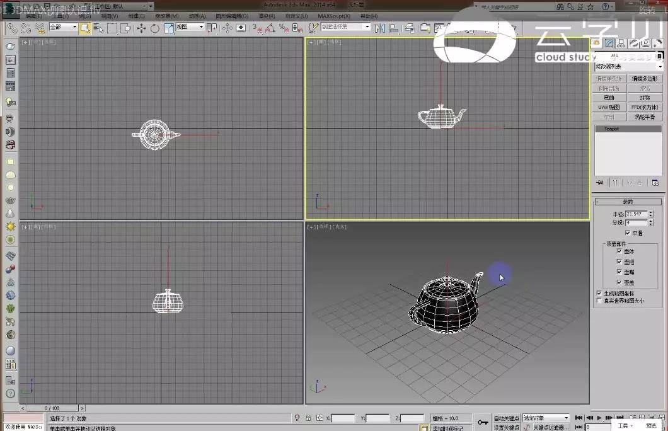The height and width of the screenshot is (431, 668).
Task: Open the Utilities command panel tab
Action: point(658,43)
